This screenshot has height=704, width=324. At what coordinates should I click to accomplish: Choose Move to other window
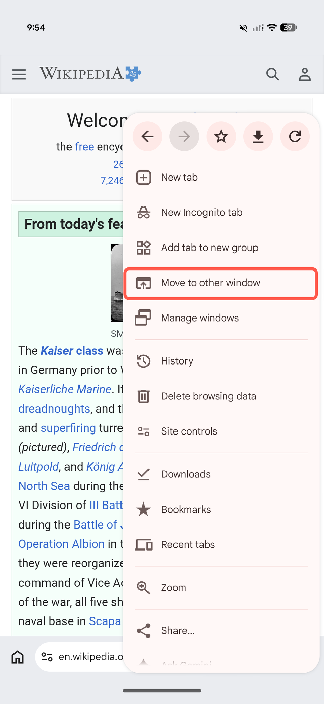(221, 283)
